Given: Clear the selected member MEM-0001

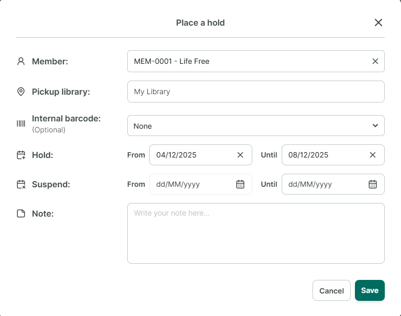Looking at the screenshot, I should tap(375, 61).
